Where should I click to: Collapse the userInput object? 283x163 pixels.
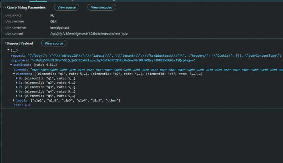pyautogui.click(x=11, y=64)
